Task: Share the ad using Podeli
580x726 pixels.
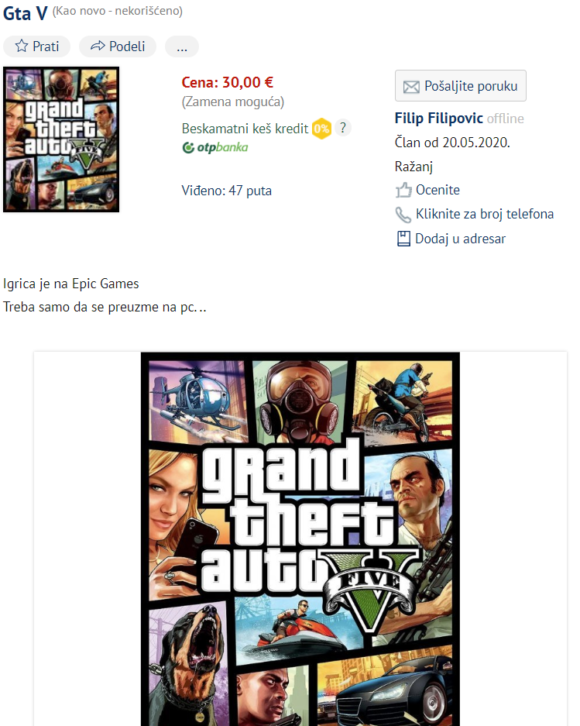Action: [x=118, y=46]
